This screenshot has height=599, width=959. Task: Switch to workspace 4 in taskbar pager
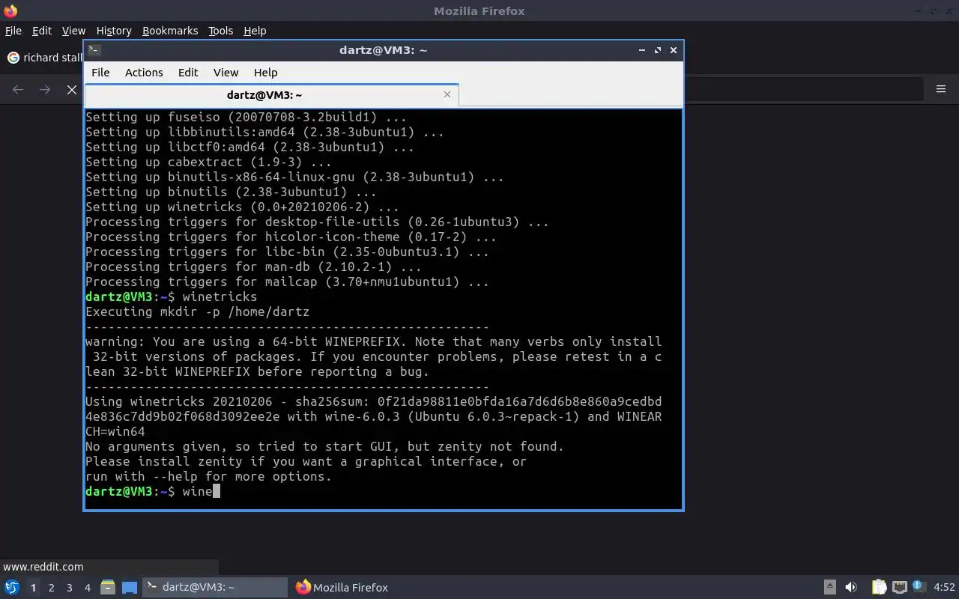tap(87, 588)
